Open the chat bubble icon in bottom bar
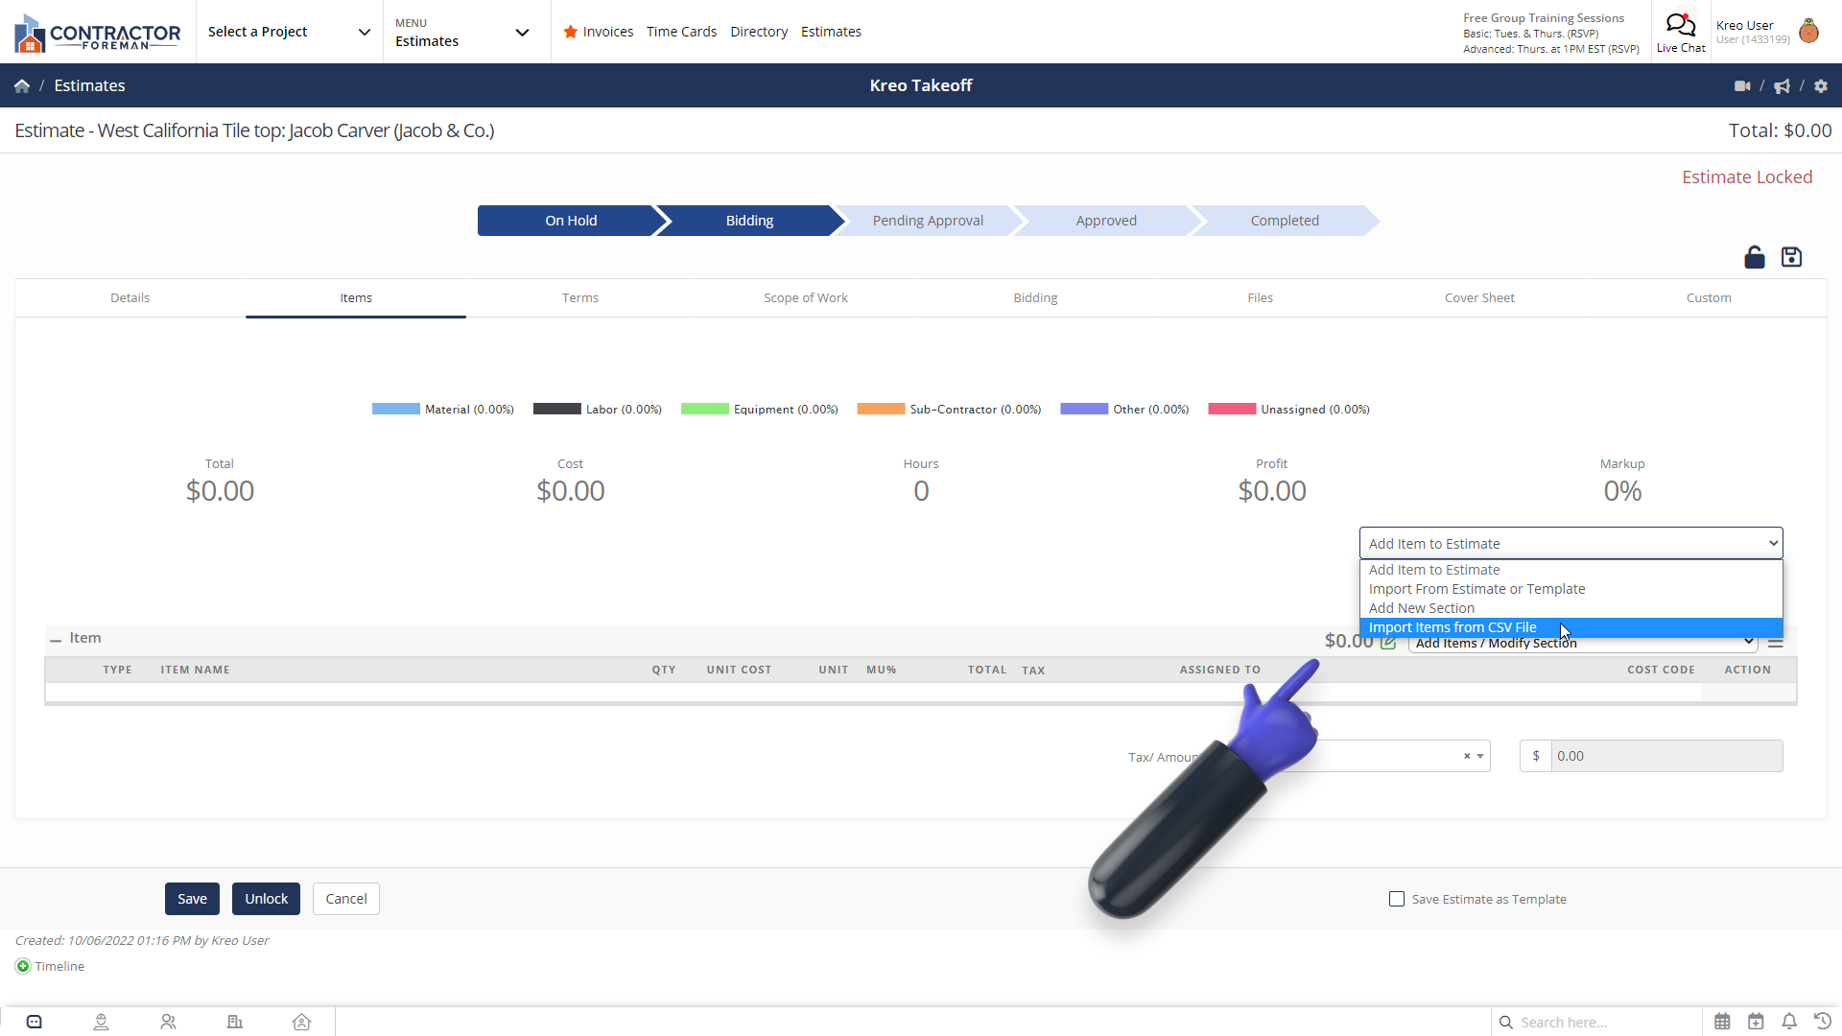The width and height of the screenshot is (1842, 1036). coord(35,1023)
